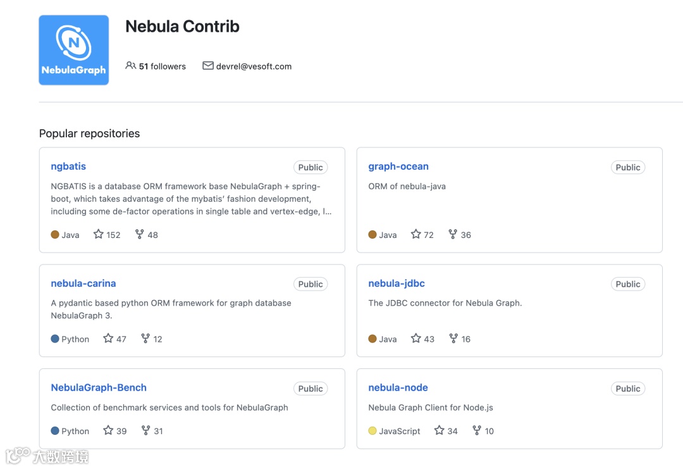Click the fork icon for nebula-node
683x469 pixels.
477,430
